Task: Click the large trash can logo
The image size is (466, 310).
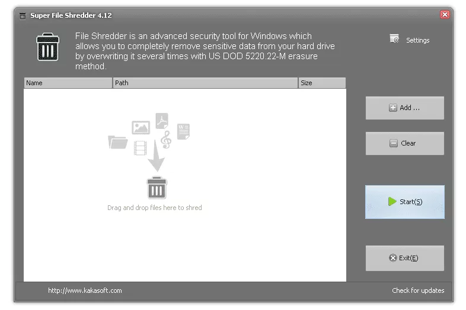Action: [47, 47]
